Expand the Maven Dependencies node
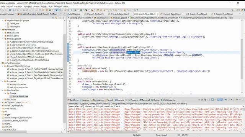 click(0, 106)
